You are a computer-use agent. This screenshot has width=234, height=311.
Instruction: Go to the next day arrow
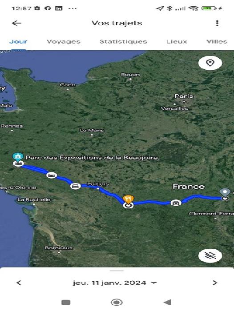click(x=215, y=283)
